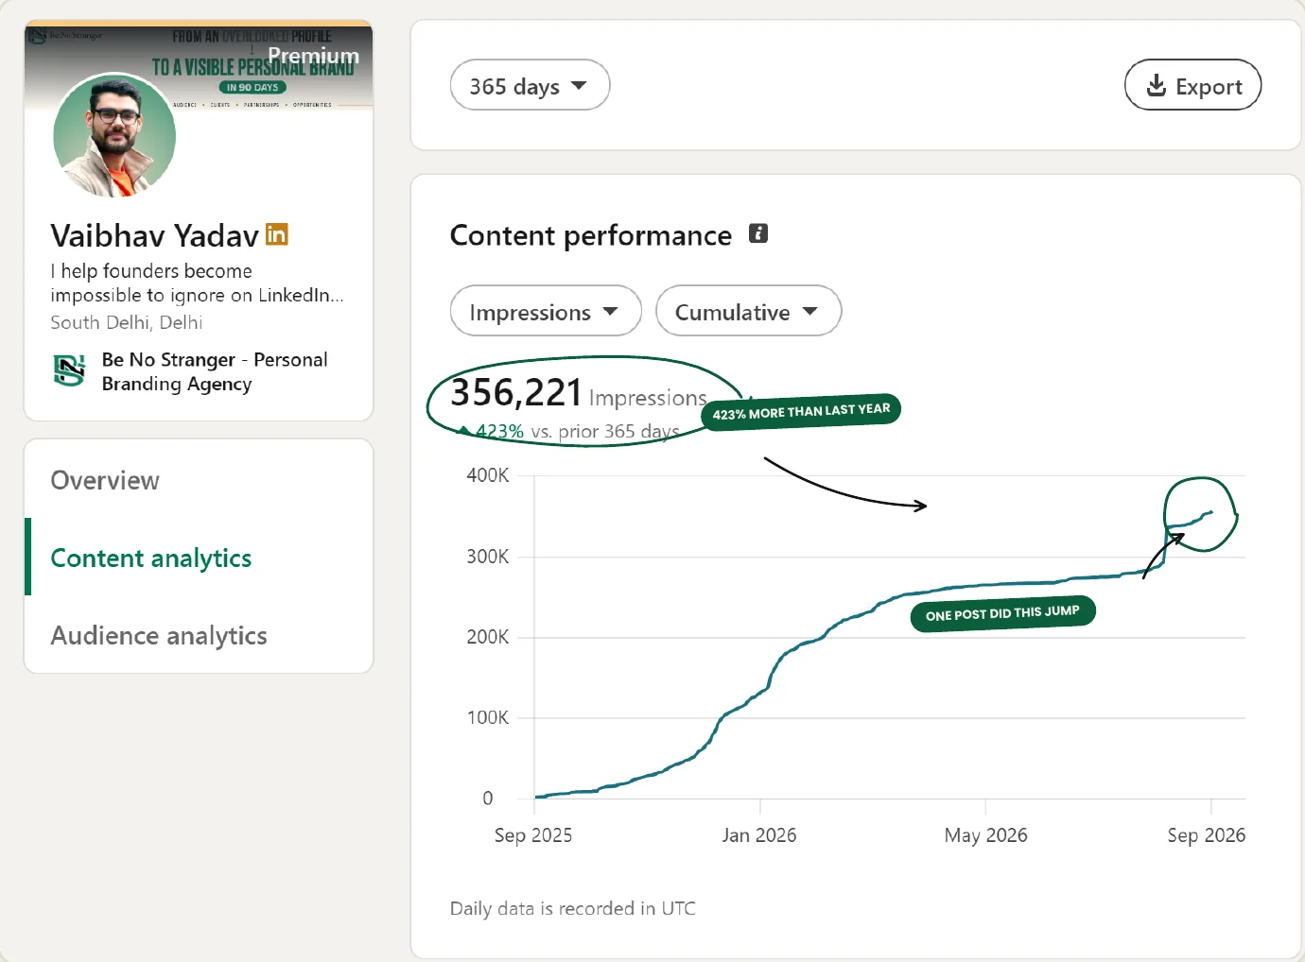The width and height of the screenshot is (1305, 962).
Task: Open Be No Stranger - Personal Branding Agency page
Action: [x=215, y=371]
